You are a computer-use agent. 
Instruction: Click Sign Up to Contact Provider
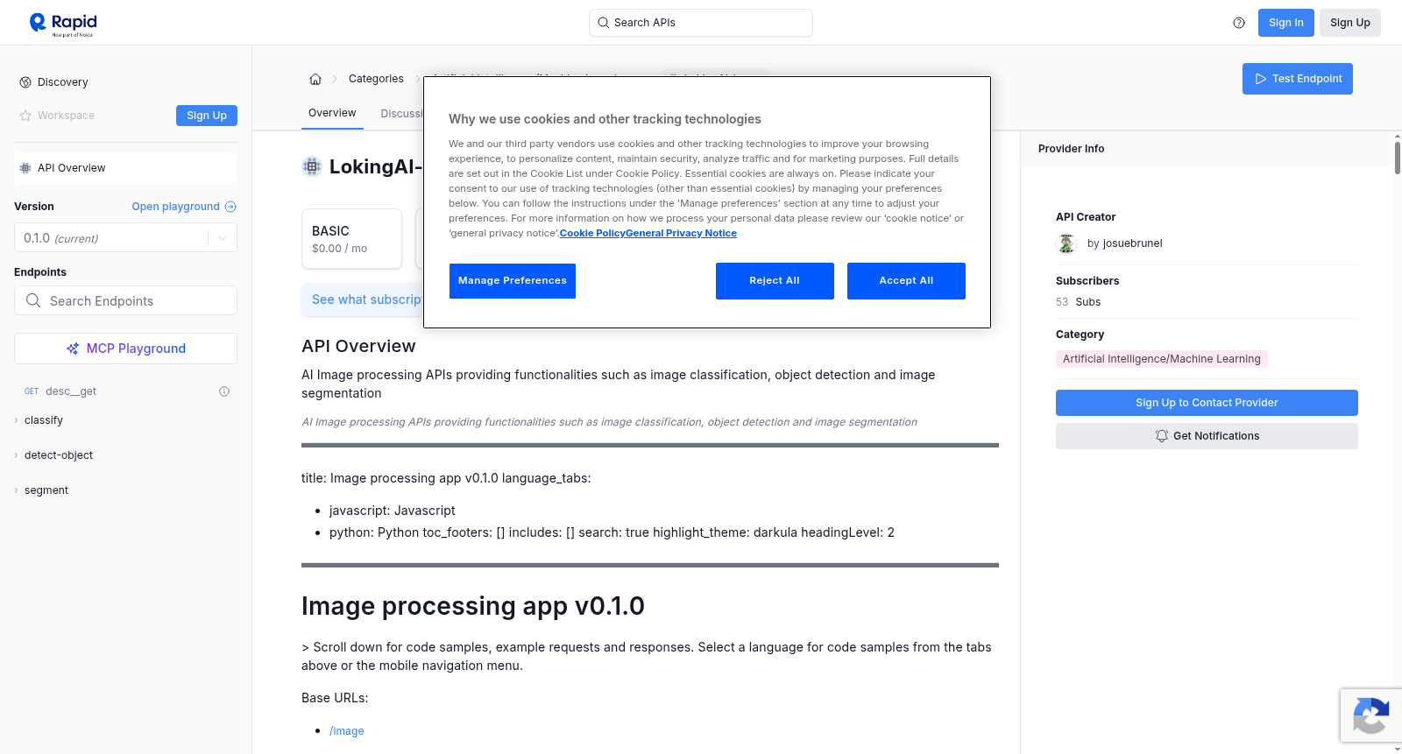coord(1207,403)
